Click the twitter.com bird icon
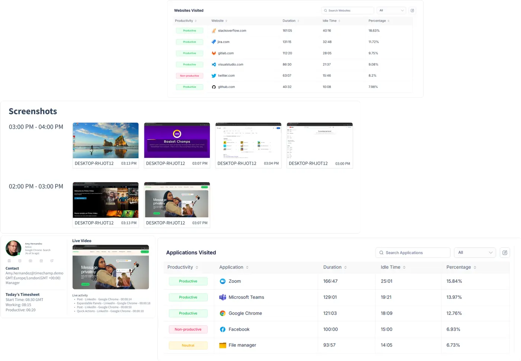This screenshot has width=521, height=361. click(x=214, y=76)
